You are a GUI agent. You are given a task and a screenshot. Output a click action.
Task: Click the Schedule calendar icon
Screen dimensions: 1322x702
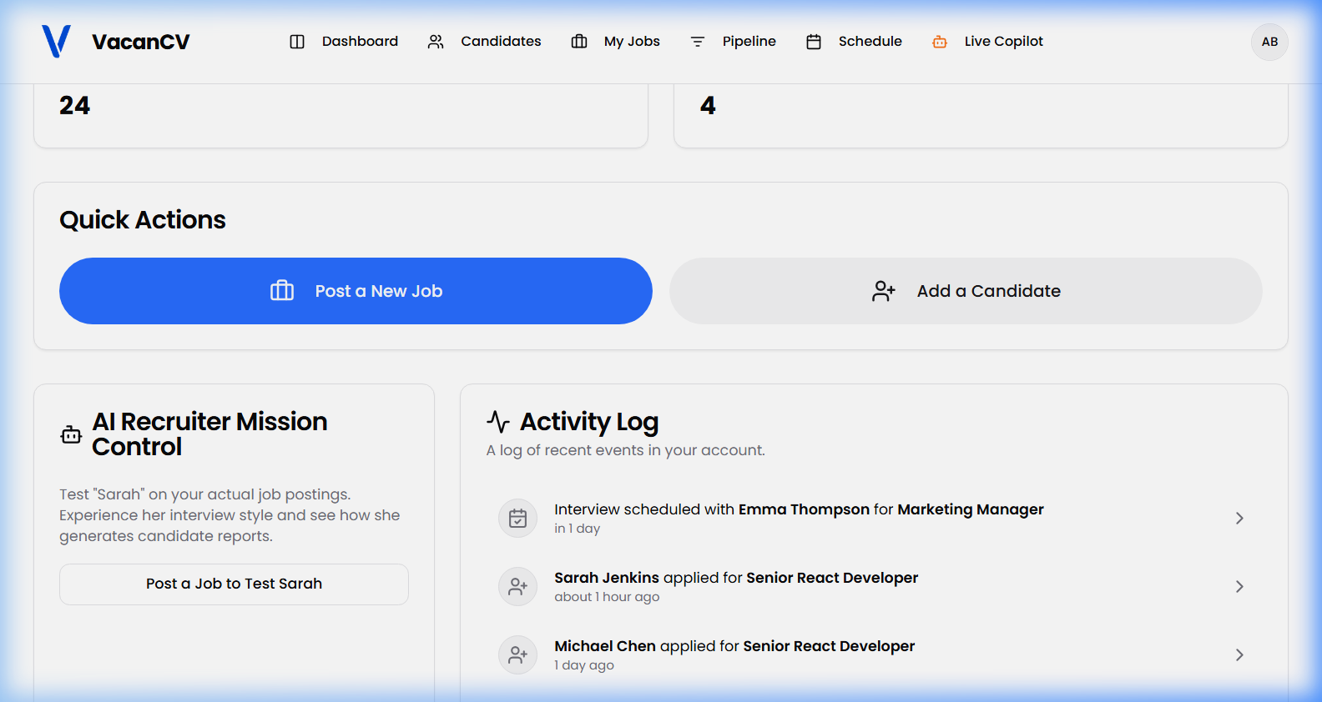click(x=814, y=42)
